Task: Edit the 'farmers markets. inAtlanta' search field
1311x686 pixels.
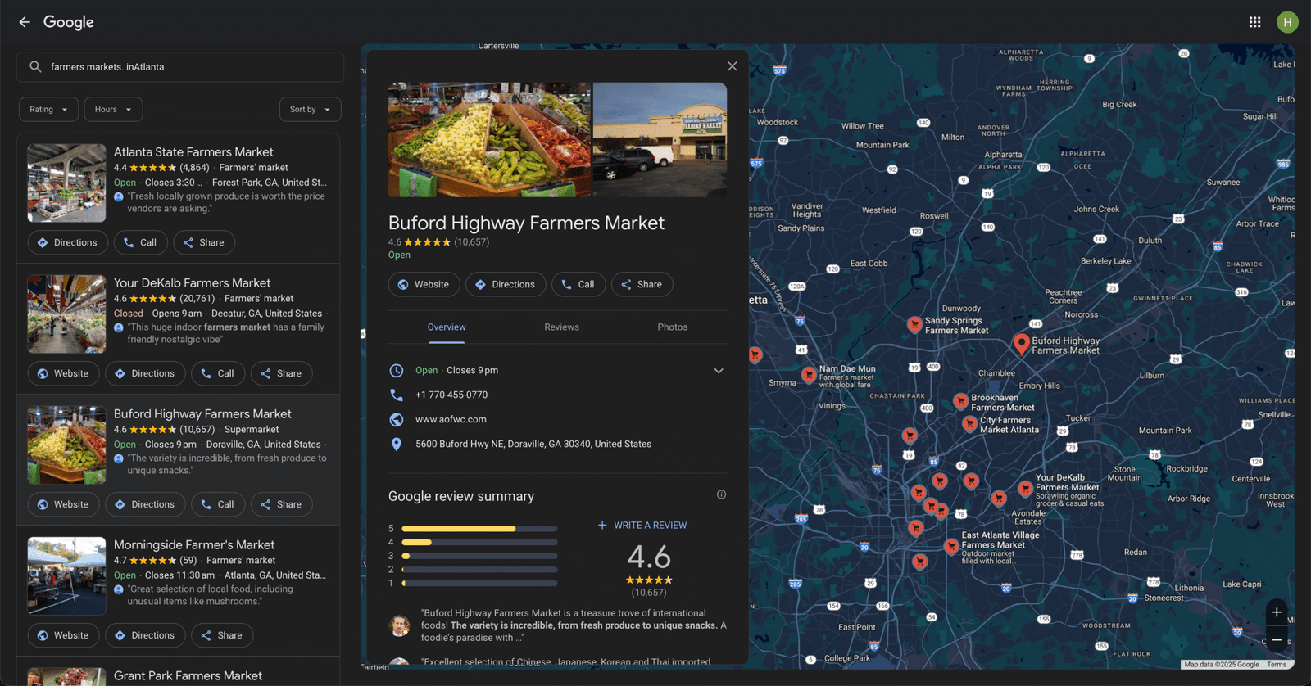Action: (180, 67)
